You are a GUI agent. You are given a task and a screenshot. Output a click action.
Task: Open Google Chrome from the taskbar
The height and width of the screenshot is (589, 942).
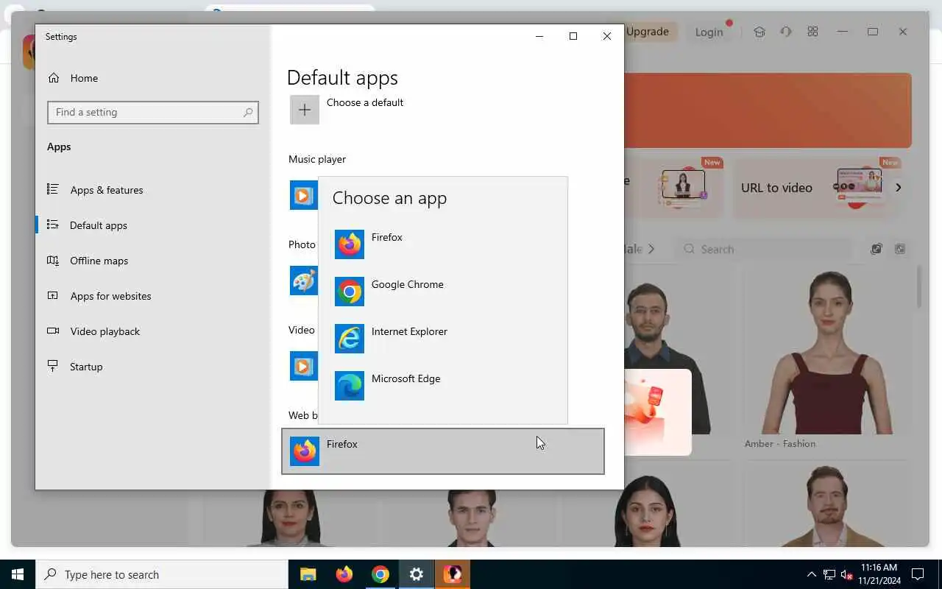380,574
